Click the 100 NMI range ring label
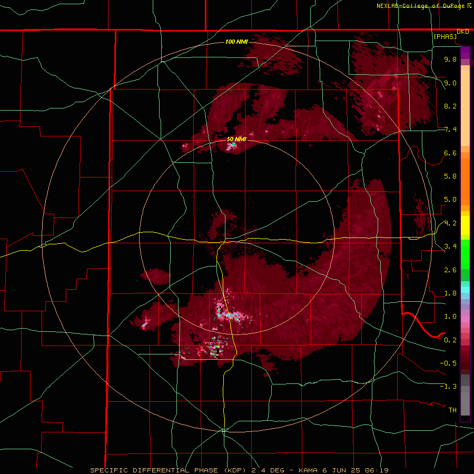 pos(236,42)
